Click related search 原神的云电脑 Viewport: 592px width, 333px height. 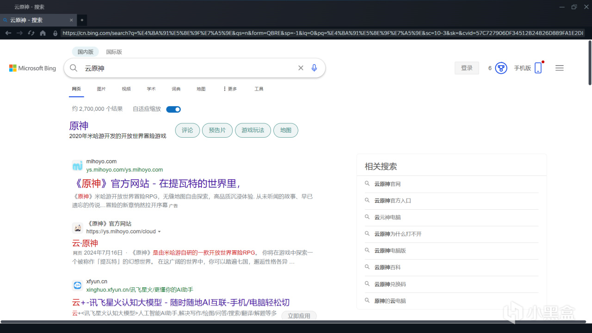coord(390,301)
